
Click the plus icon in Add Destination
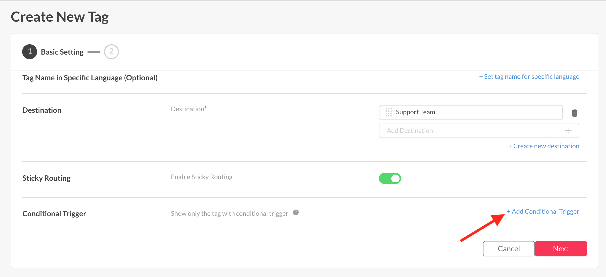(568, 131)
